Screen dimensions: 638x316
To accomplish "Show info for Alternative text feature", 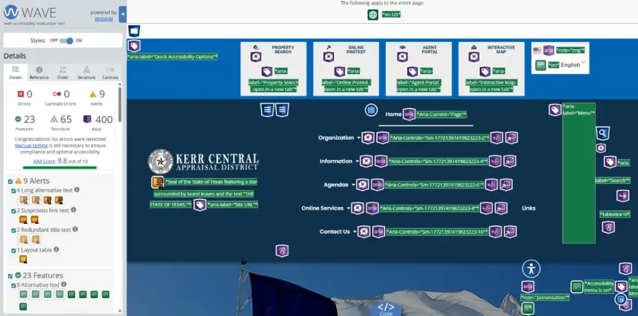I will click(64, 284).
